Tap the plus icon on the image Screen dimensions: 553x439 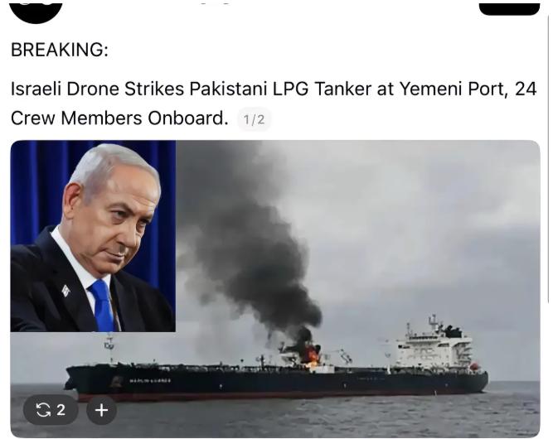(x=102, y=410)
